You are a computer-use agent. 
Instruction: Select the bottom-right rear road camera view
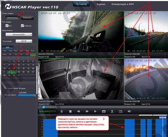tap(146, 79)
